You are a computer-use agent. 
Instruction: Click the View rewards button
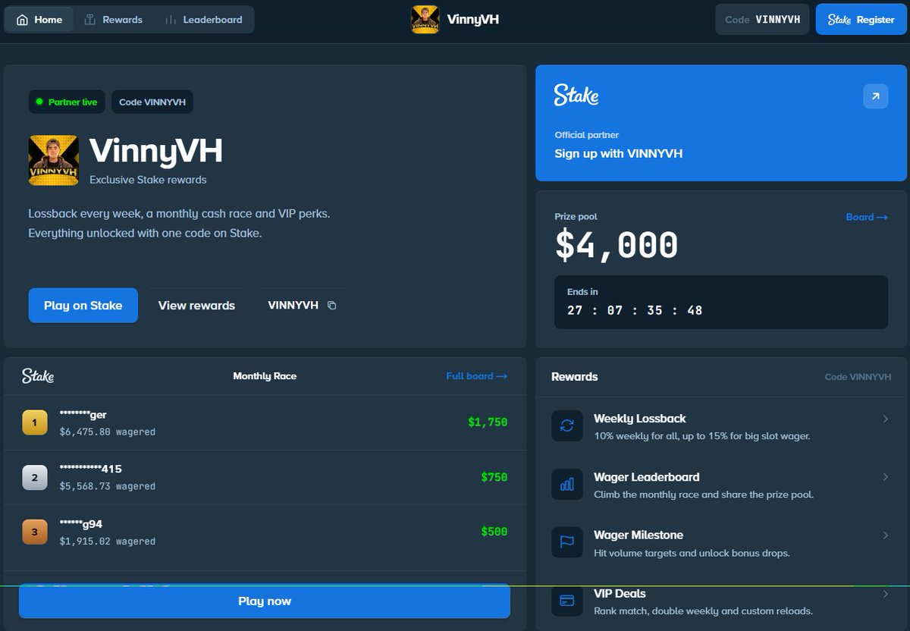(x=196, y=306)
